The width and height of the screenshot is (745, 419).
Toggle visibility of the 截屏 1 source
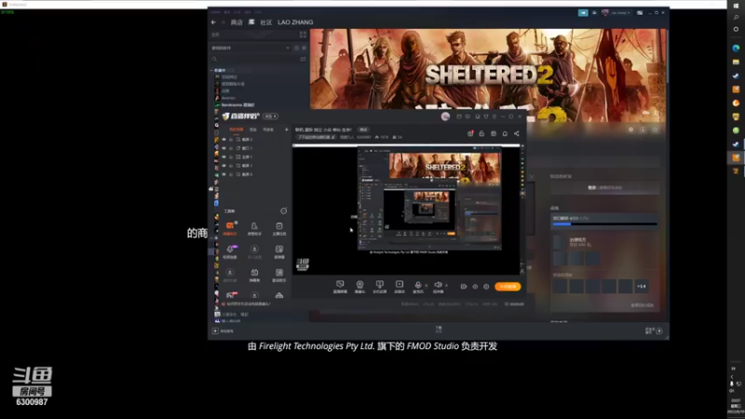(223, 166)
